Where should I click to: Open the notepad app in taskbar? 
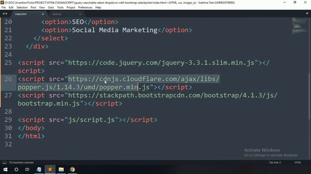click(39, 170)
